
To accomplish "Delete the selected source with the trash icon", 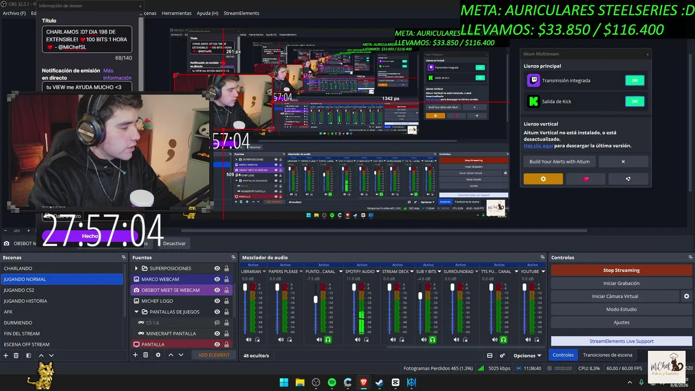I will click(146, 355).
